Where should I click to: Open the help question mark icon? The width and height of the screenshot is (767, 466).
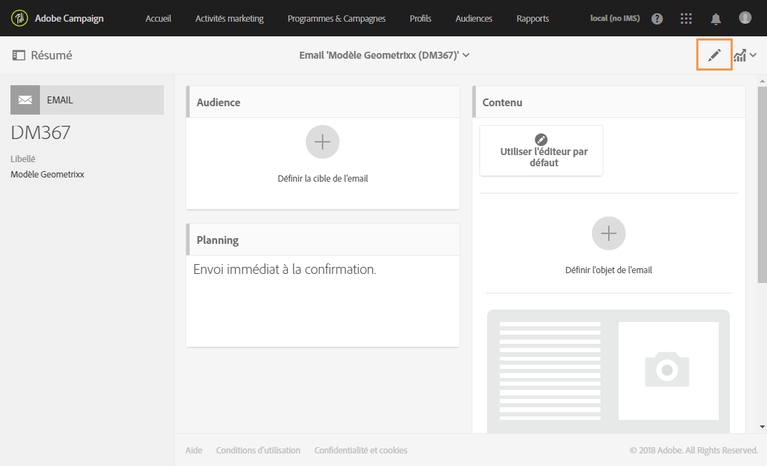click(x=657, y=19)
